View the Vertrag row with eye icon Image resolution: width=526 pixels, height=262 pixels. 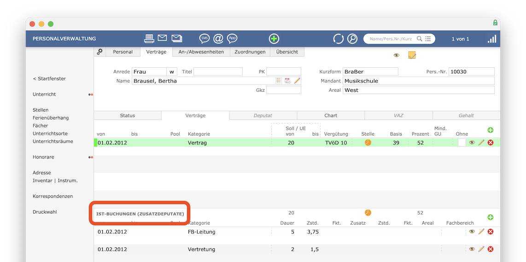[x=472, y=143]
